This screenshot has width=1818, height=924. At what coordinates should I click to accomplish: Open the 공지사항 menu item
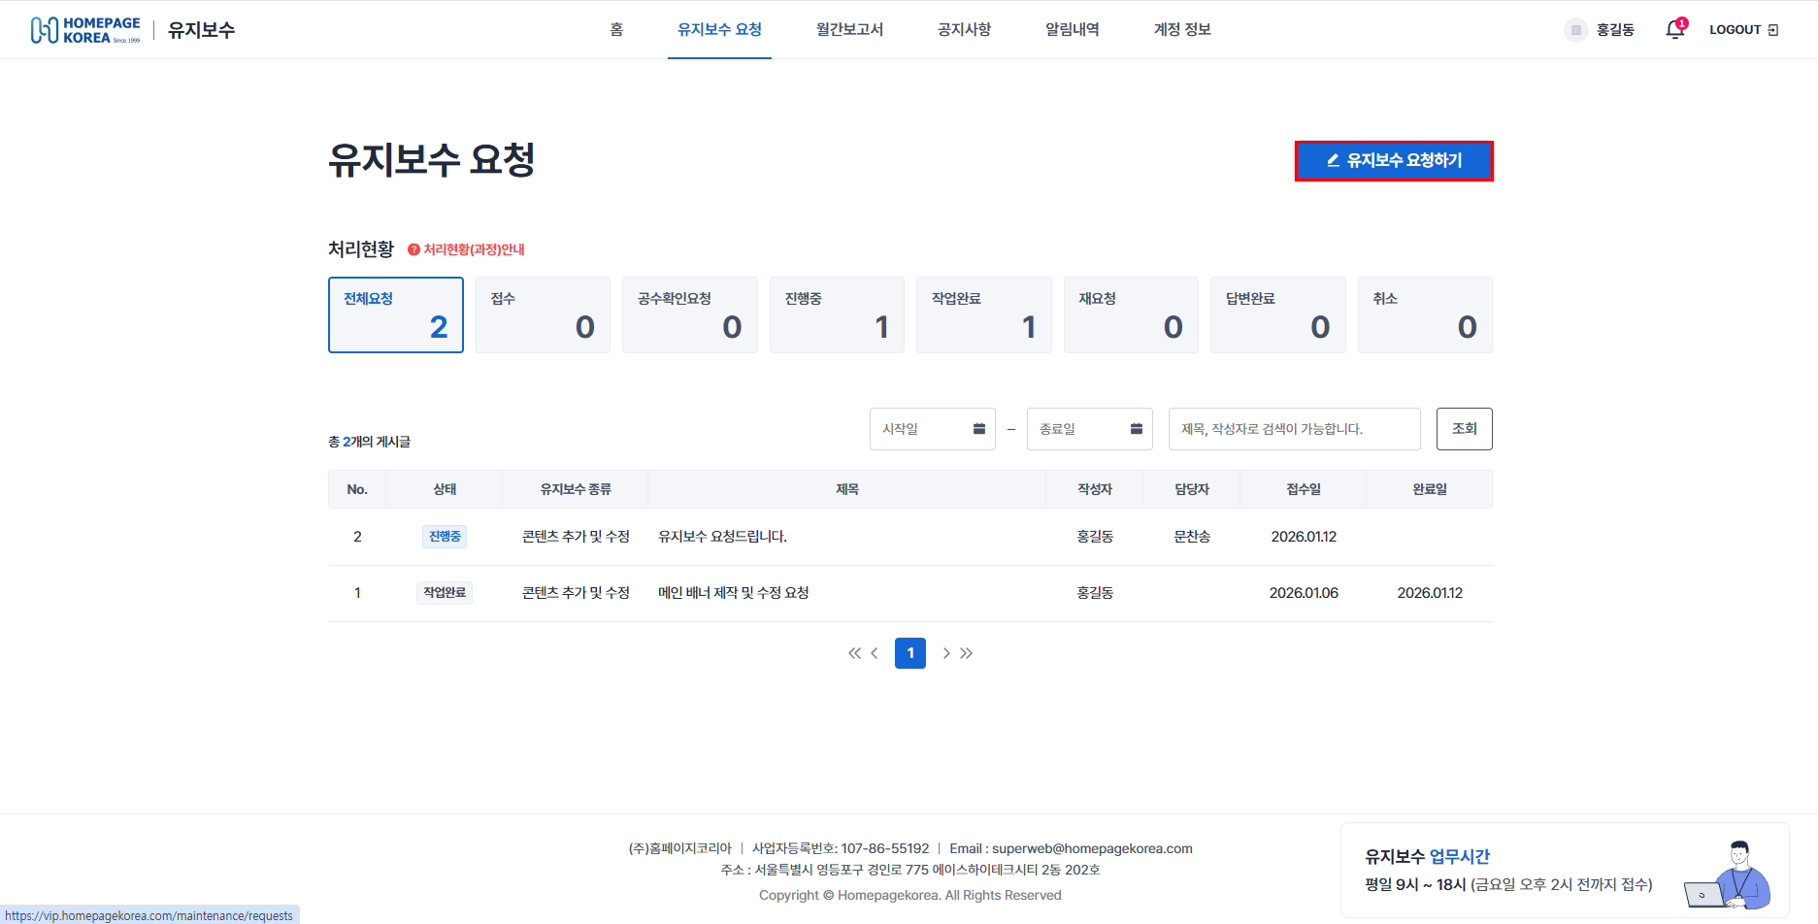(x=963, y=29)
